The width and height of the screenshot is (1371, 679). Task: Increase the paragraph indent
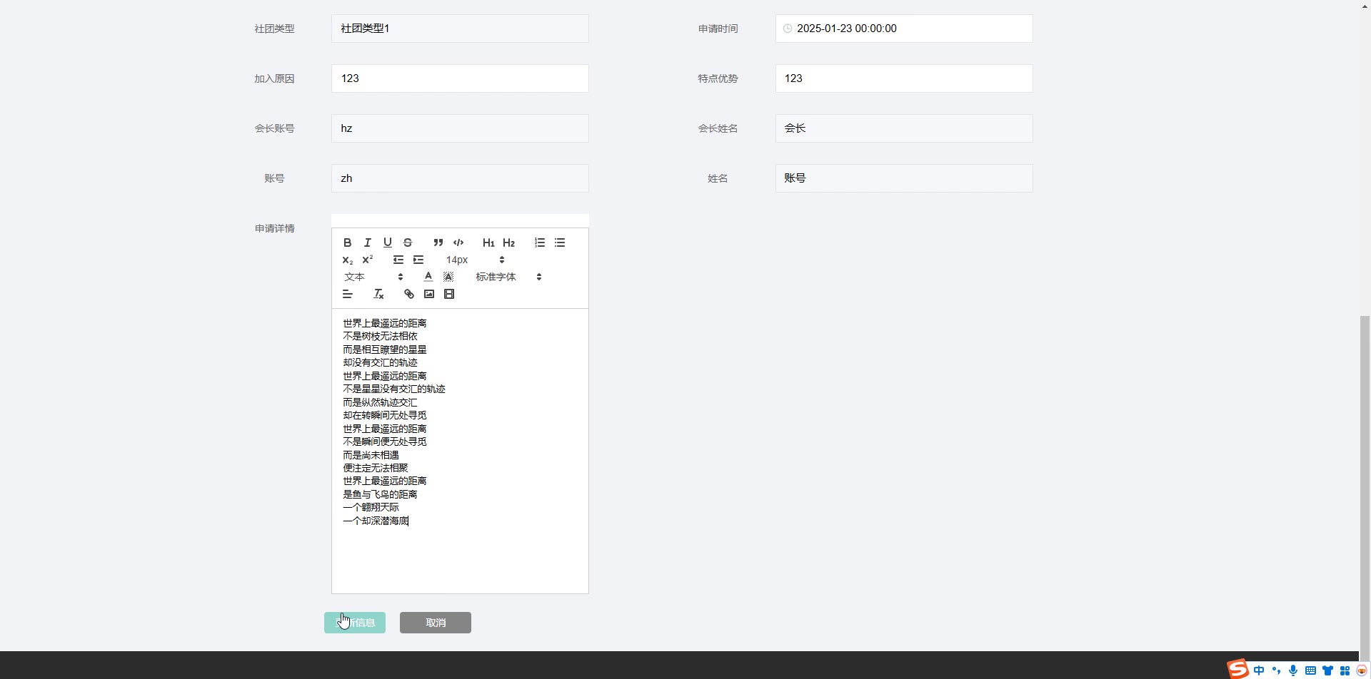coord(418,260)
